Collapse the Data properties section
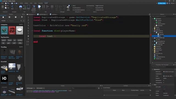The height and width of the screenshot is (99, 176). click(153, 85)
